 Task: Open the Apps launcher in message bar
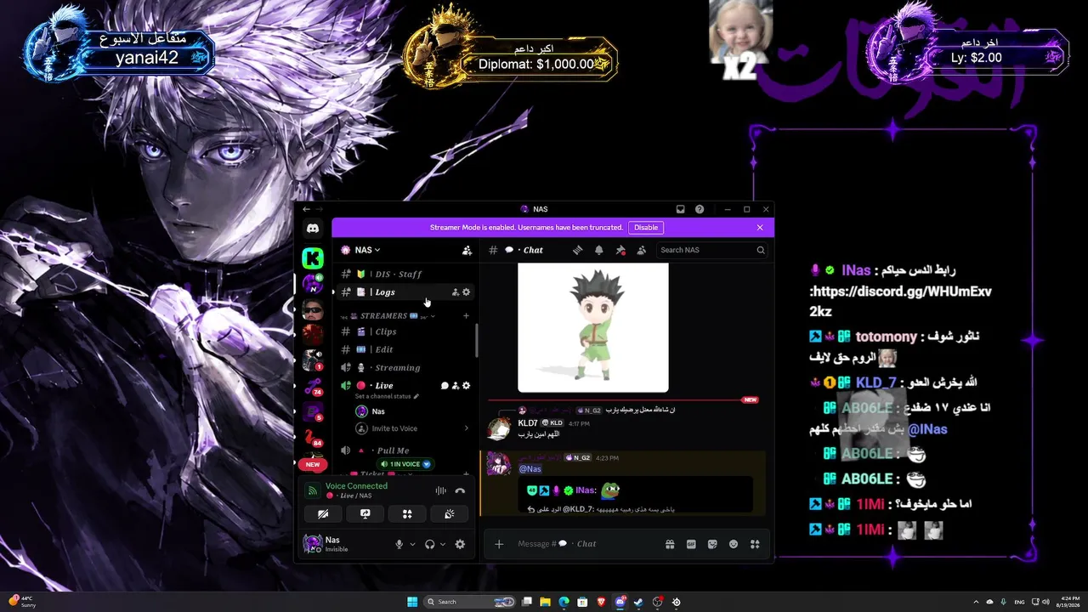pos(755,544)
